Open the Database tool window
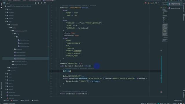This screenshot has height=104, width=185. point(184,18)
